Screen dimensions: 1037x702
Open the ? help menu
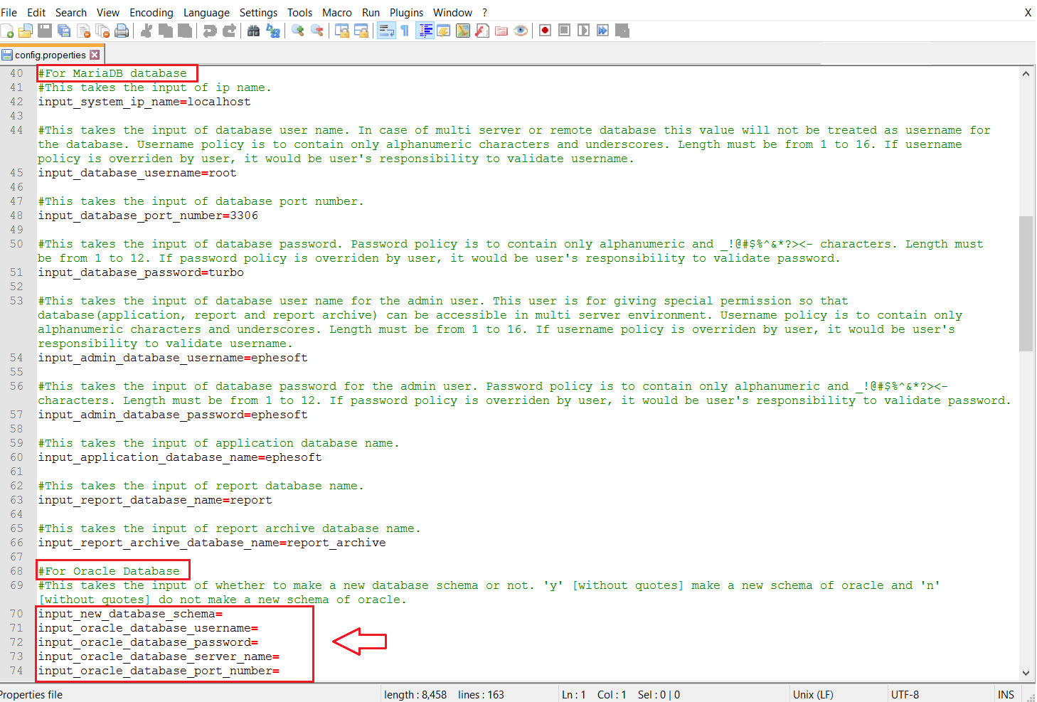(x=485, y=13)
